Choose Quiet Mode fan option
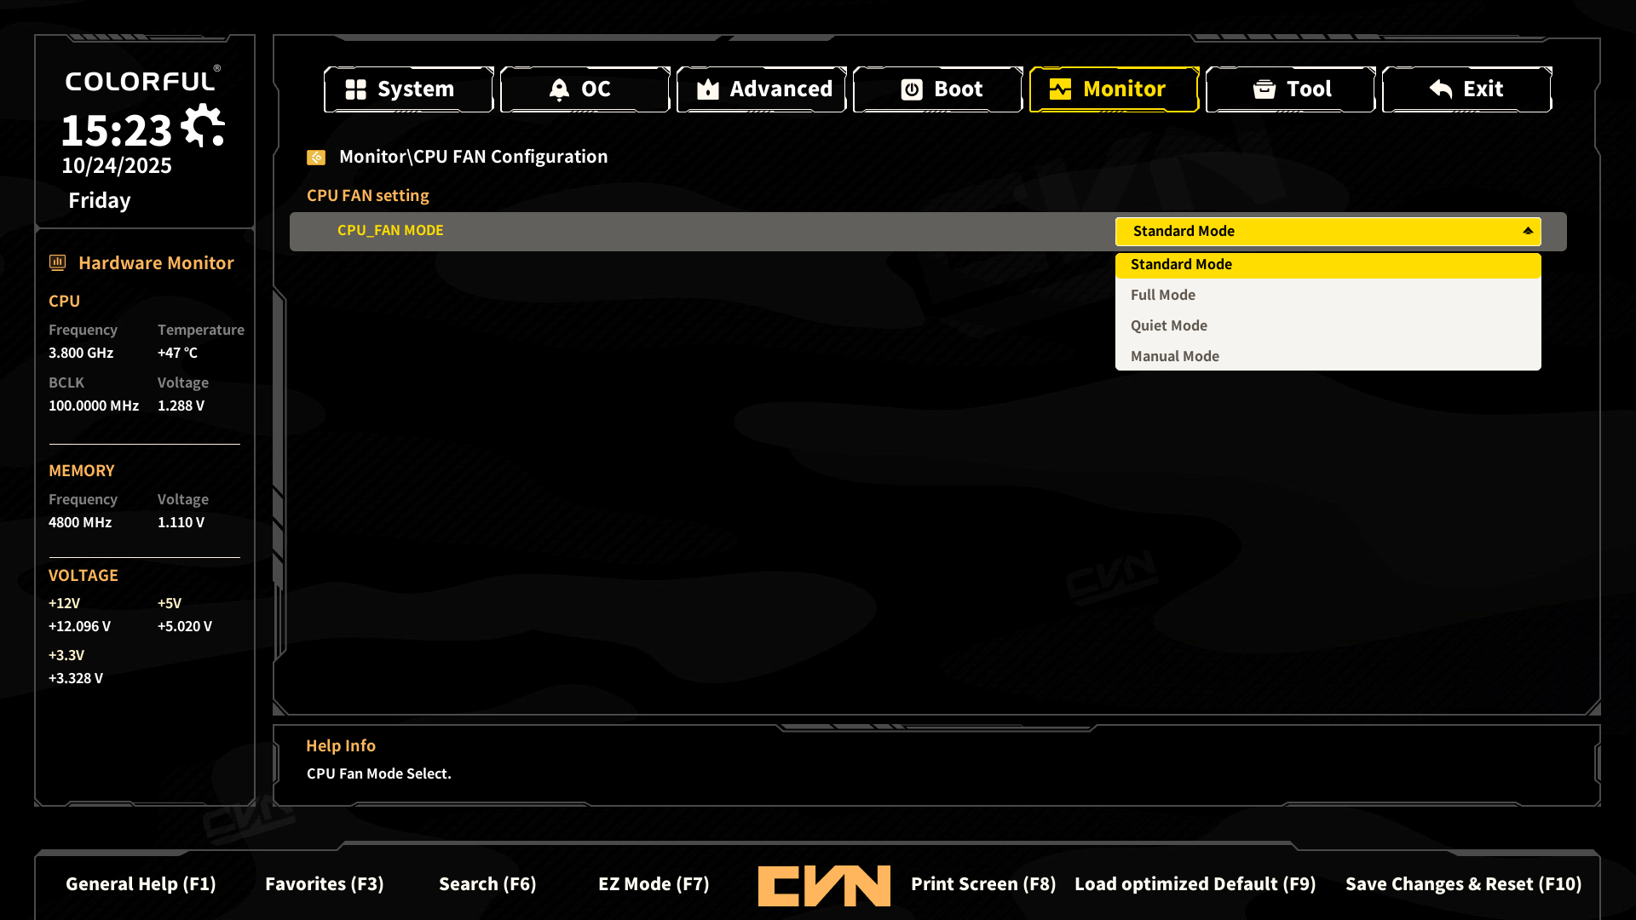 [x=1169, y=325]
